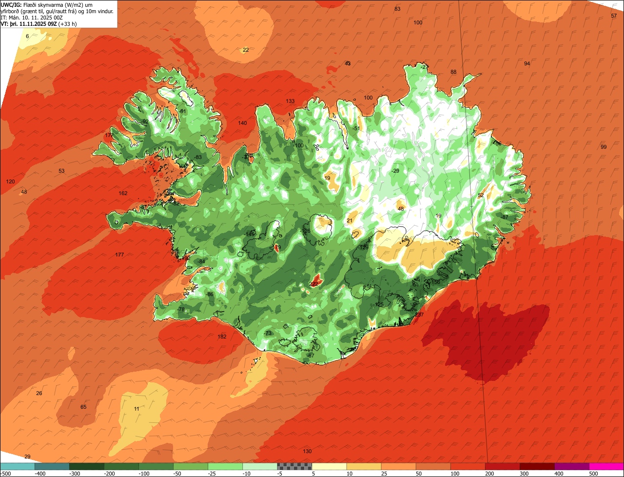Click the '133' value on the map

tap(290, 101)
